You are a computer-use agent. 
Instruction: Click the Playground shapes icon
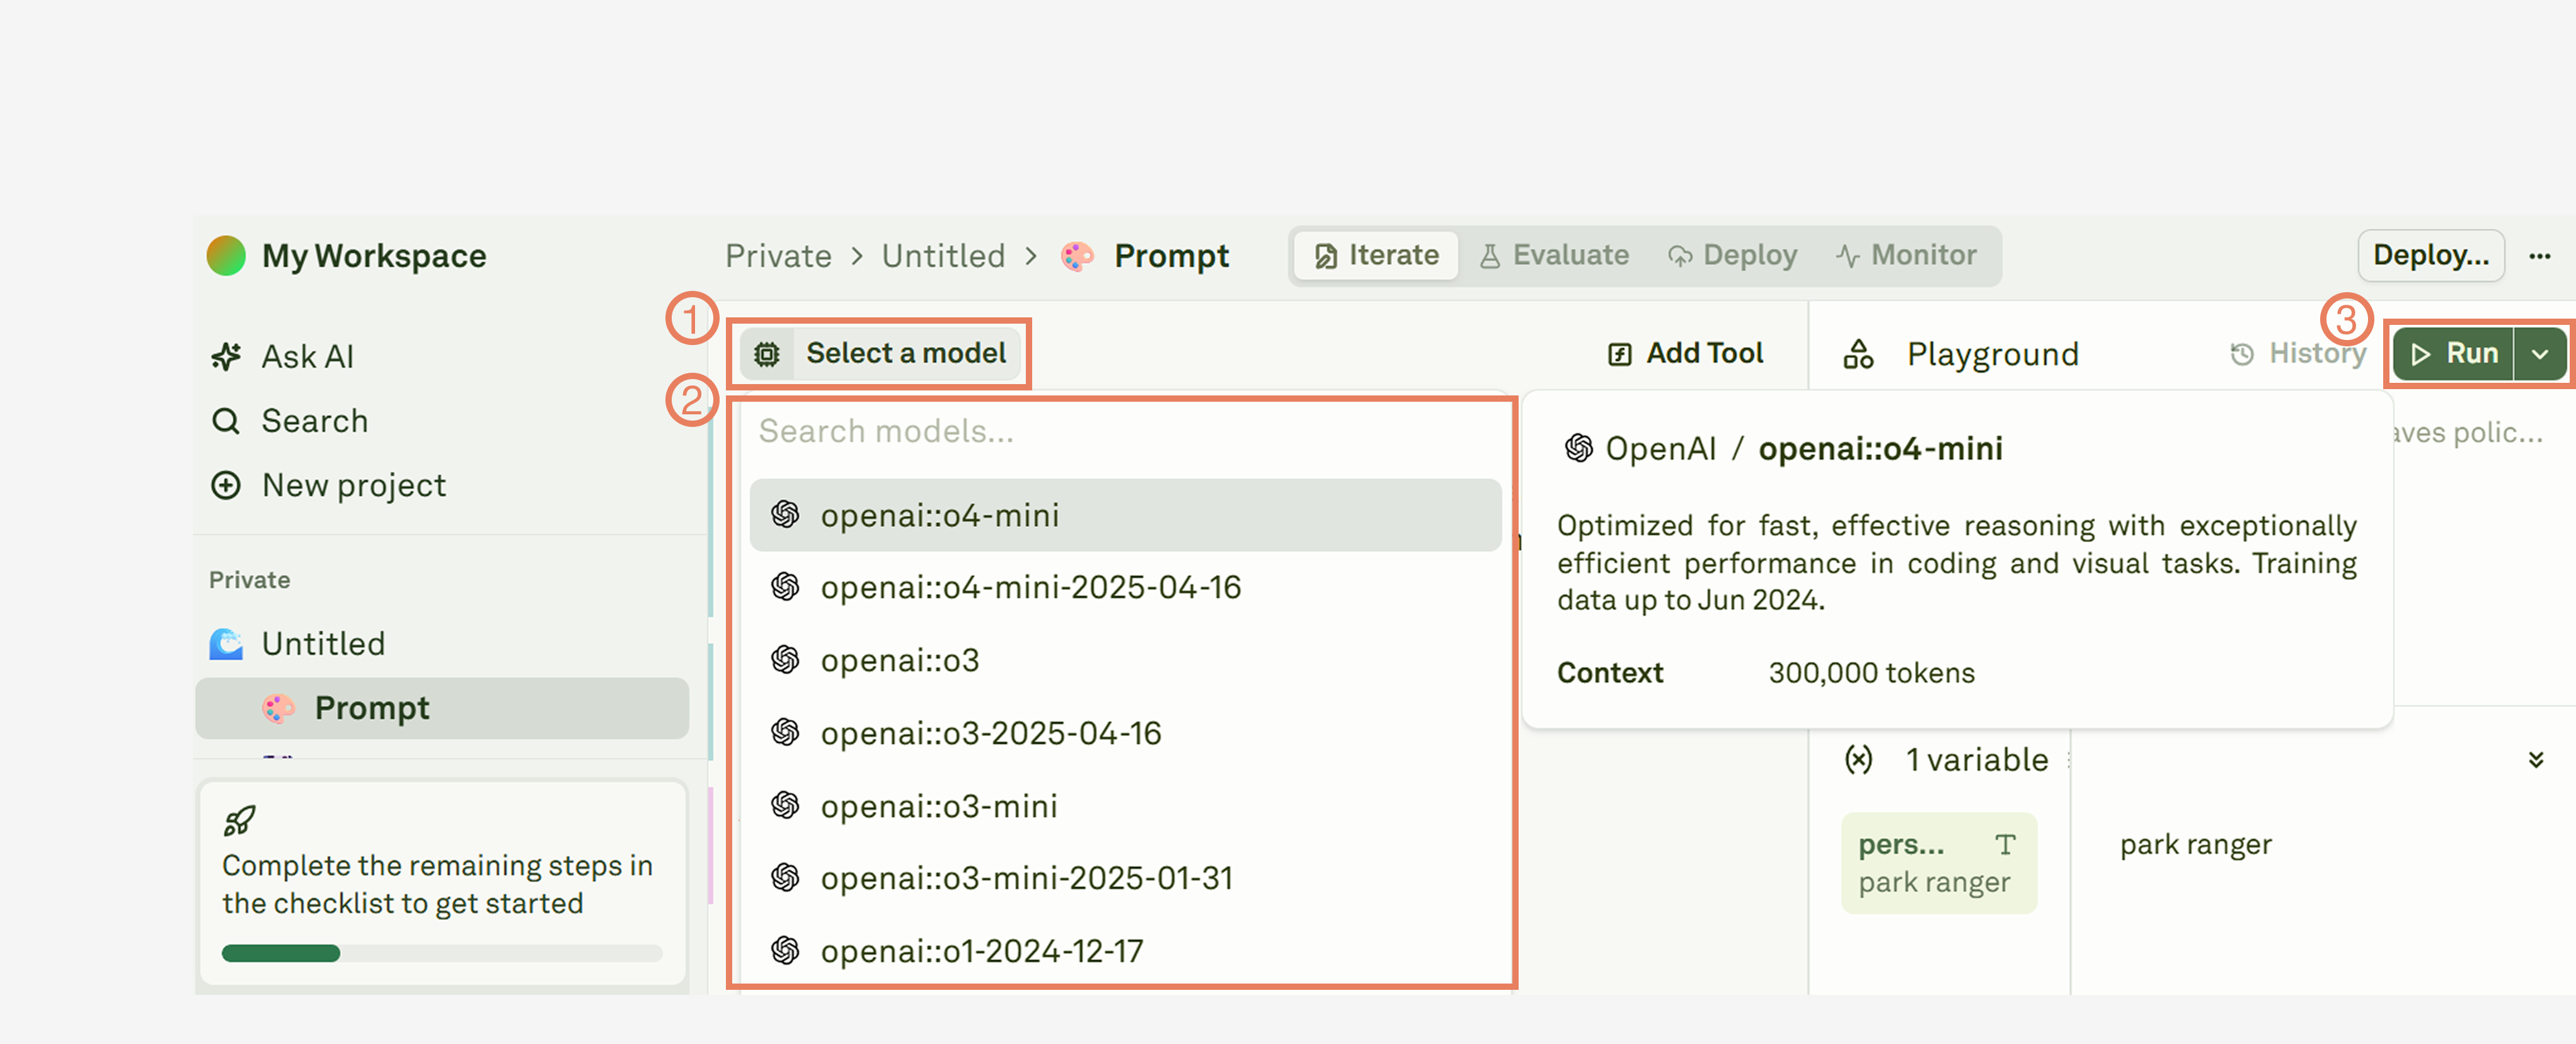pos(1859,354)
